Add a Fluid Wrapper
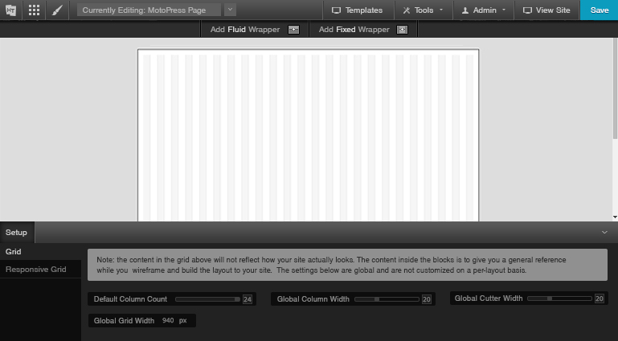This screenshot has height=341, width=618. pos(255,30)
